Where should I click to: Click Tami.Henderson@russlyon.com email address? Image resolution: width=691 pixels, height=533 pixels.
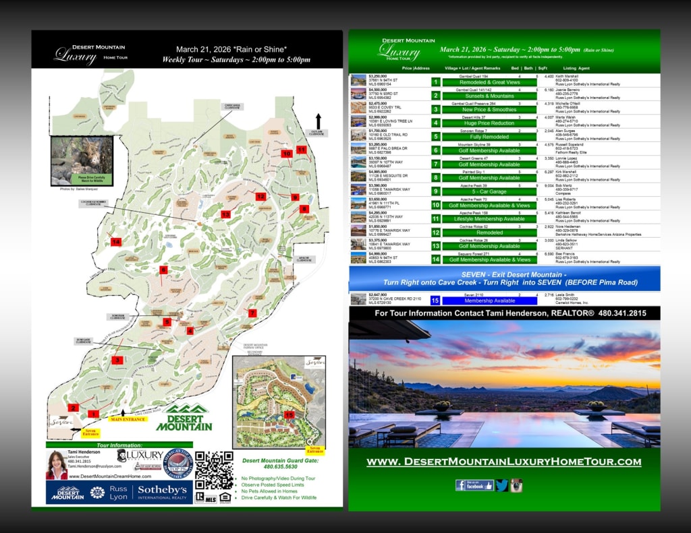pyautogui.click(x=94, y=466)
